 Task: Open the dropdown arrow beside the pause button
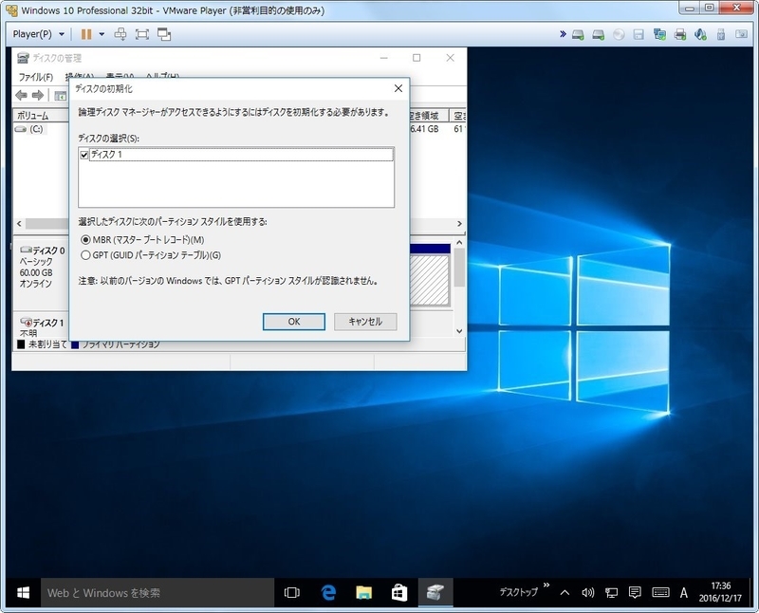(x=102, y=34)
